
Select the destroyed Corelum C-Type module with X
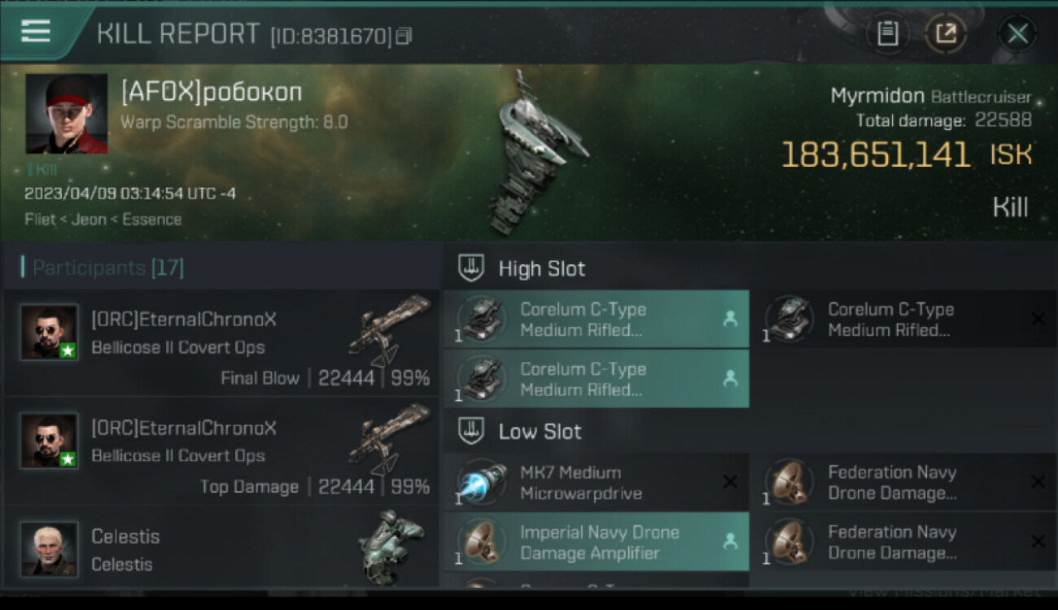click(904, 320)
